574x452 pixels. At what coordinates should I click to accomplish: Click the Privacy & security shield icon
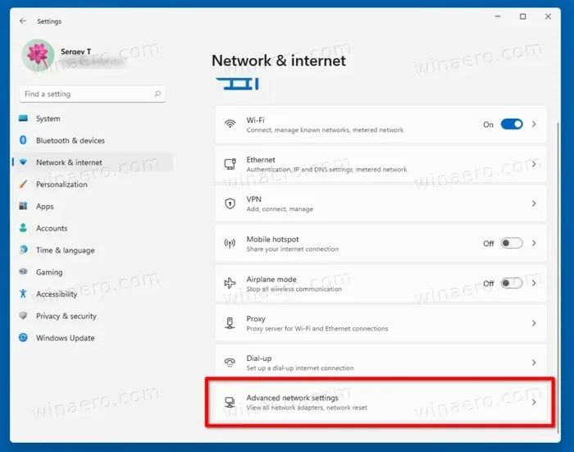[23, 315]
